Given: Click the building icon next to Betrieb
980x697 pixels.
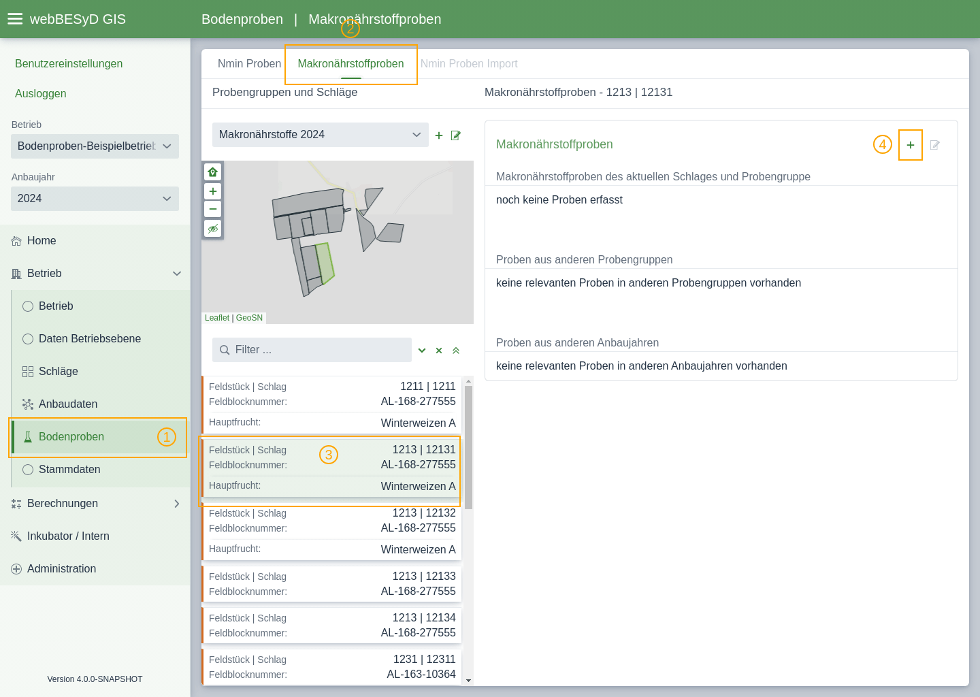Looking at the screenshot, I should pos(16,274).
